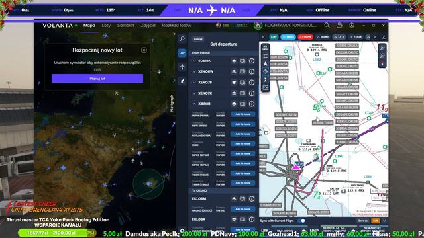View info for XENO7B procedure

pos(252,83)
